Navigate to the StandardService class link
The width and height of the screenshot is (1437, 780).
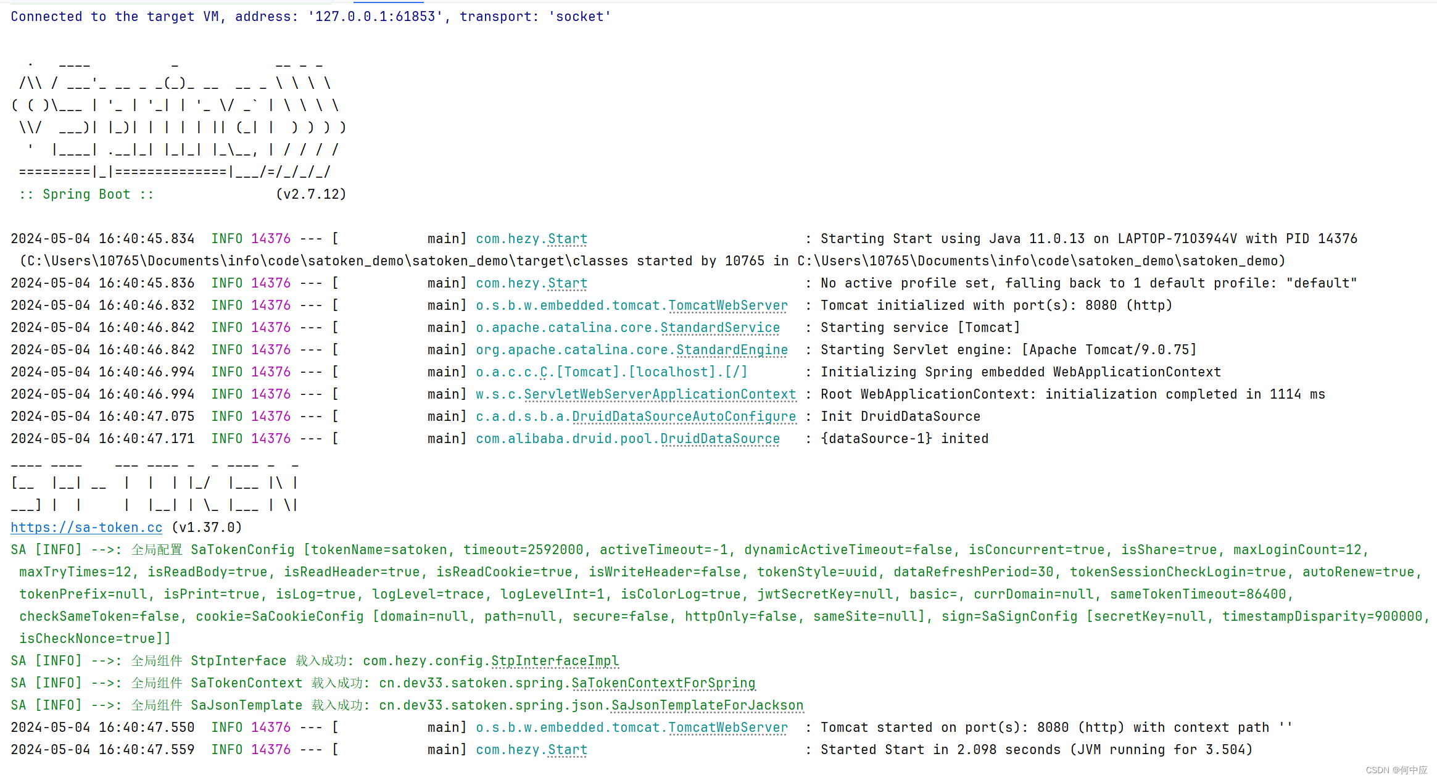point(719,327)
